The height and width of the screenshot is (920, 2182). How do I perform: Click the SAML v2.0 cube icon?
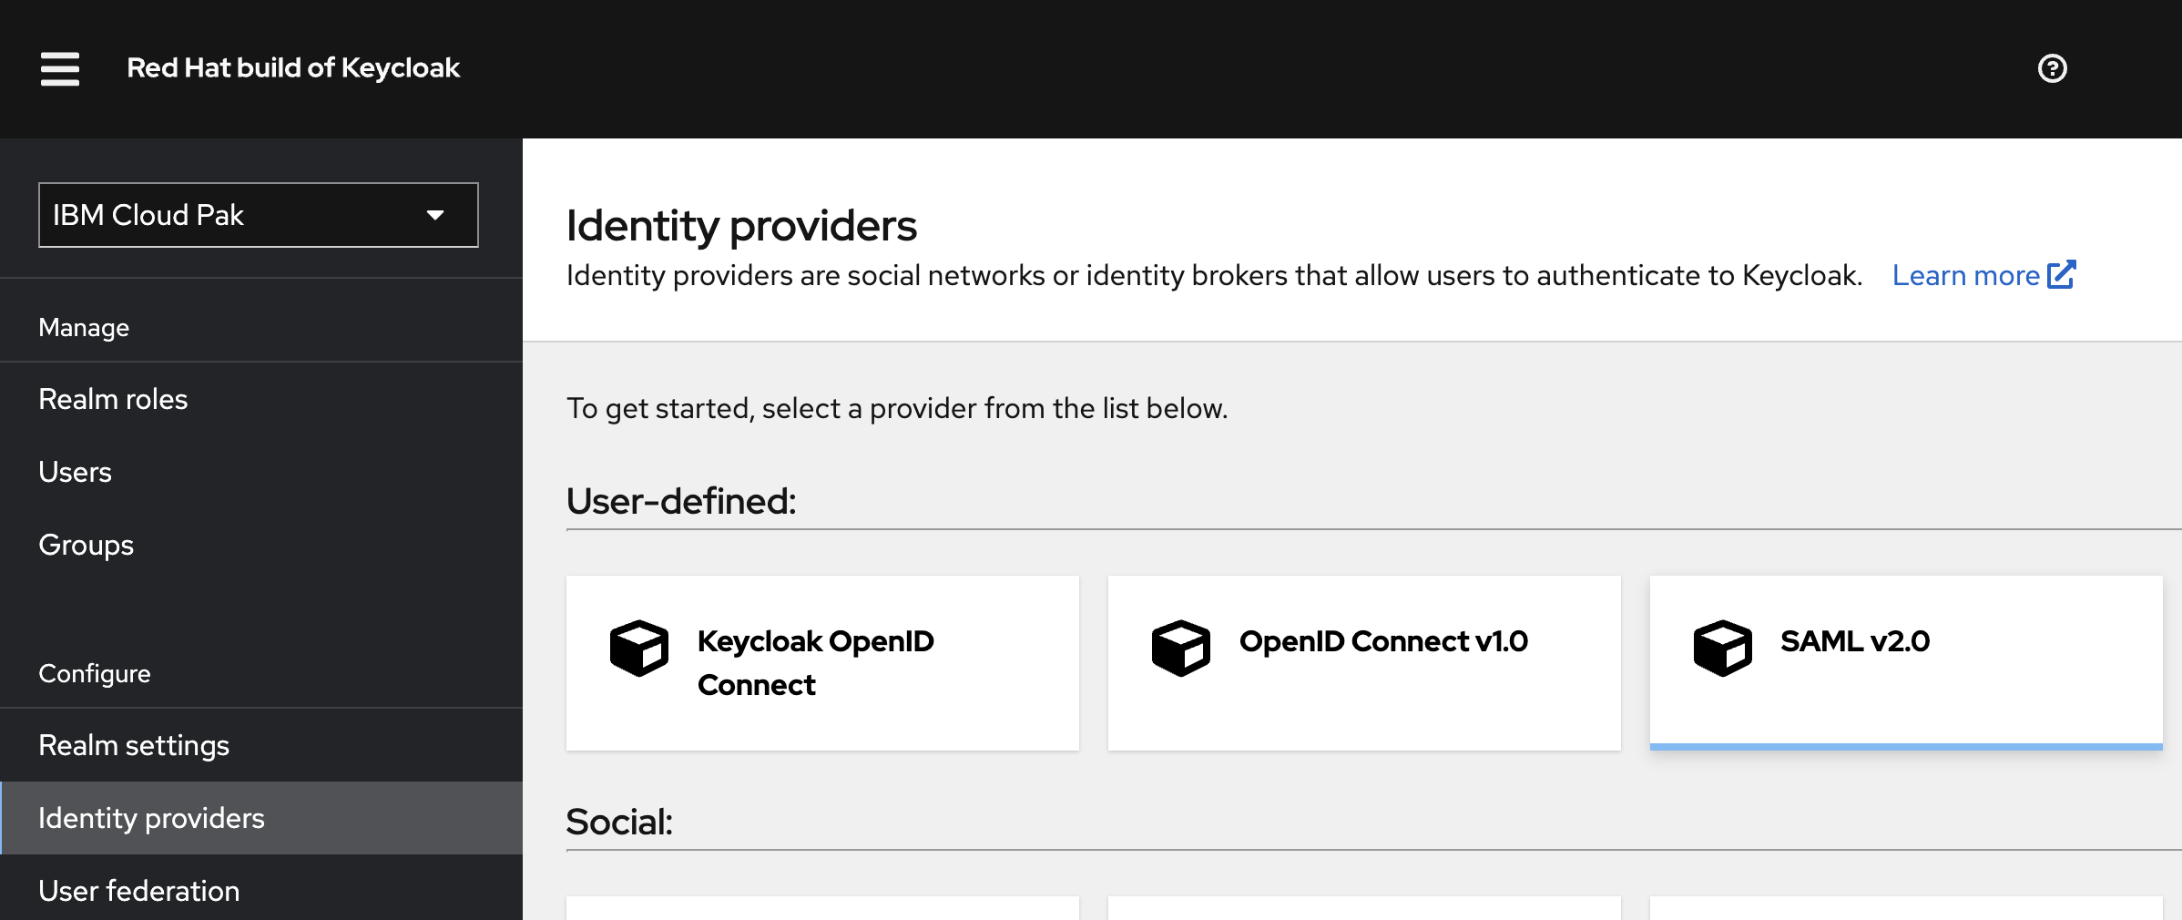[1721, 647]
